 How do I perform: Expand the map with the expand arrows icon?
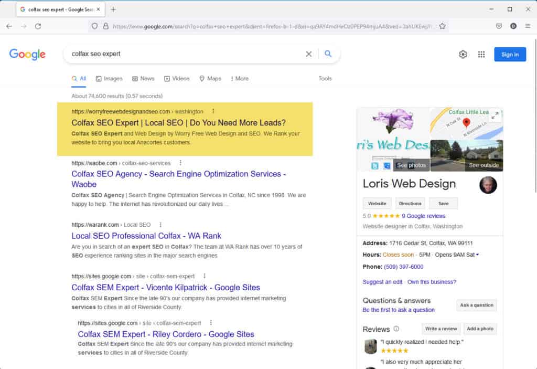click(495, 115)
